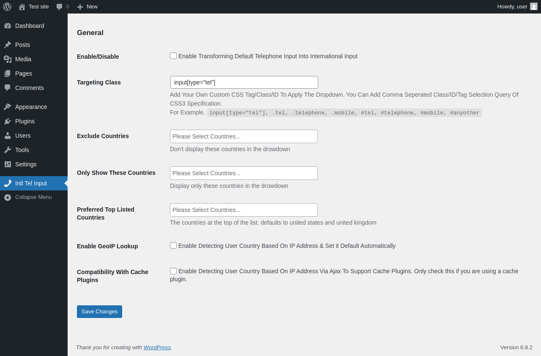The image size is (541, 356).
Task: Click the Pages icon in sidebar
Action: click(x=8, y=73)
